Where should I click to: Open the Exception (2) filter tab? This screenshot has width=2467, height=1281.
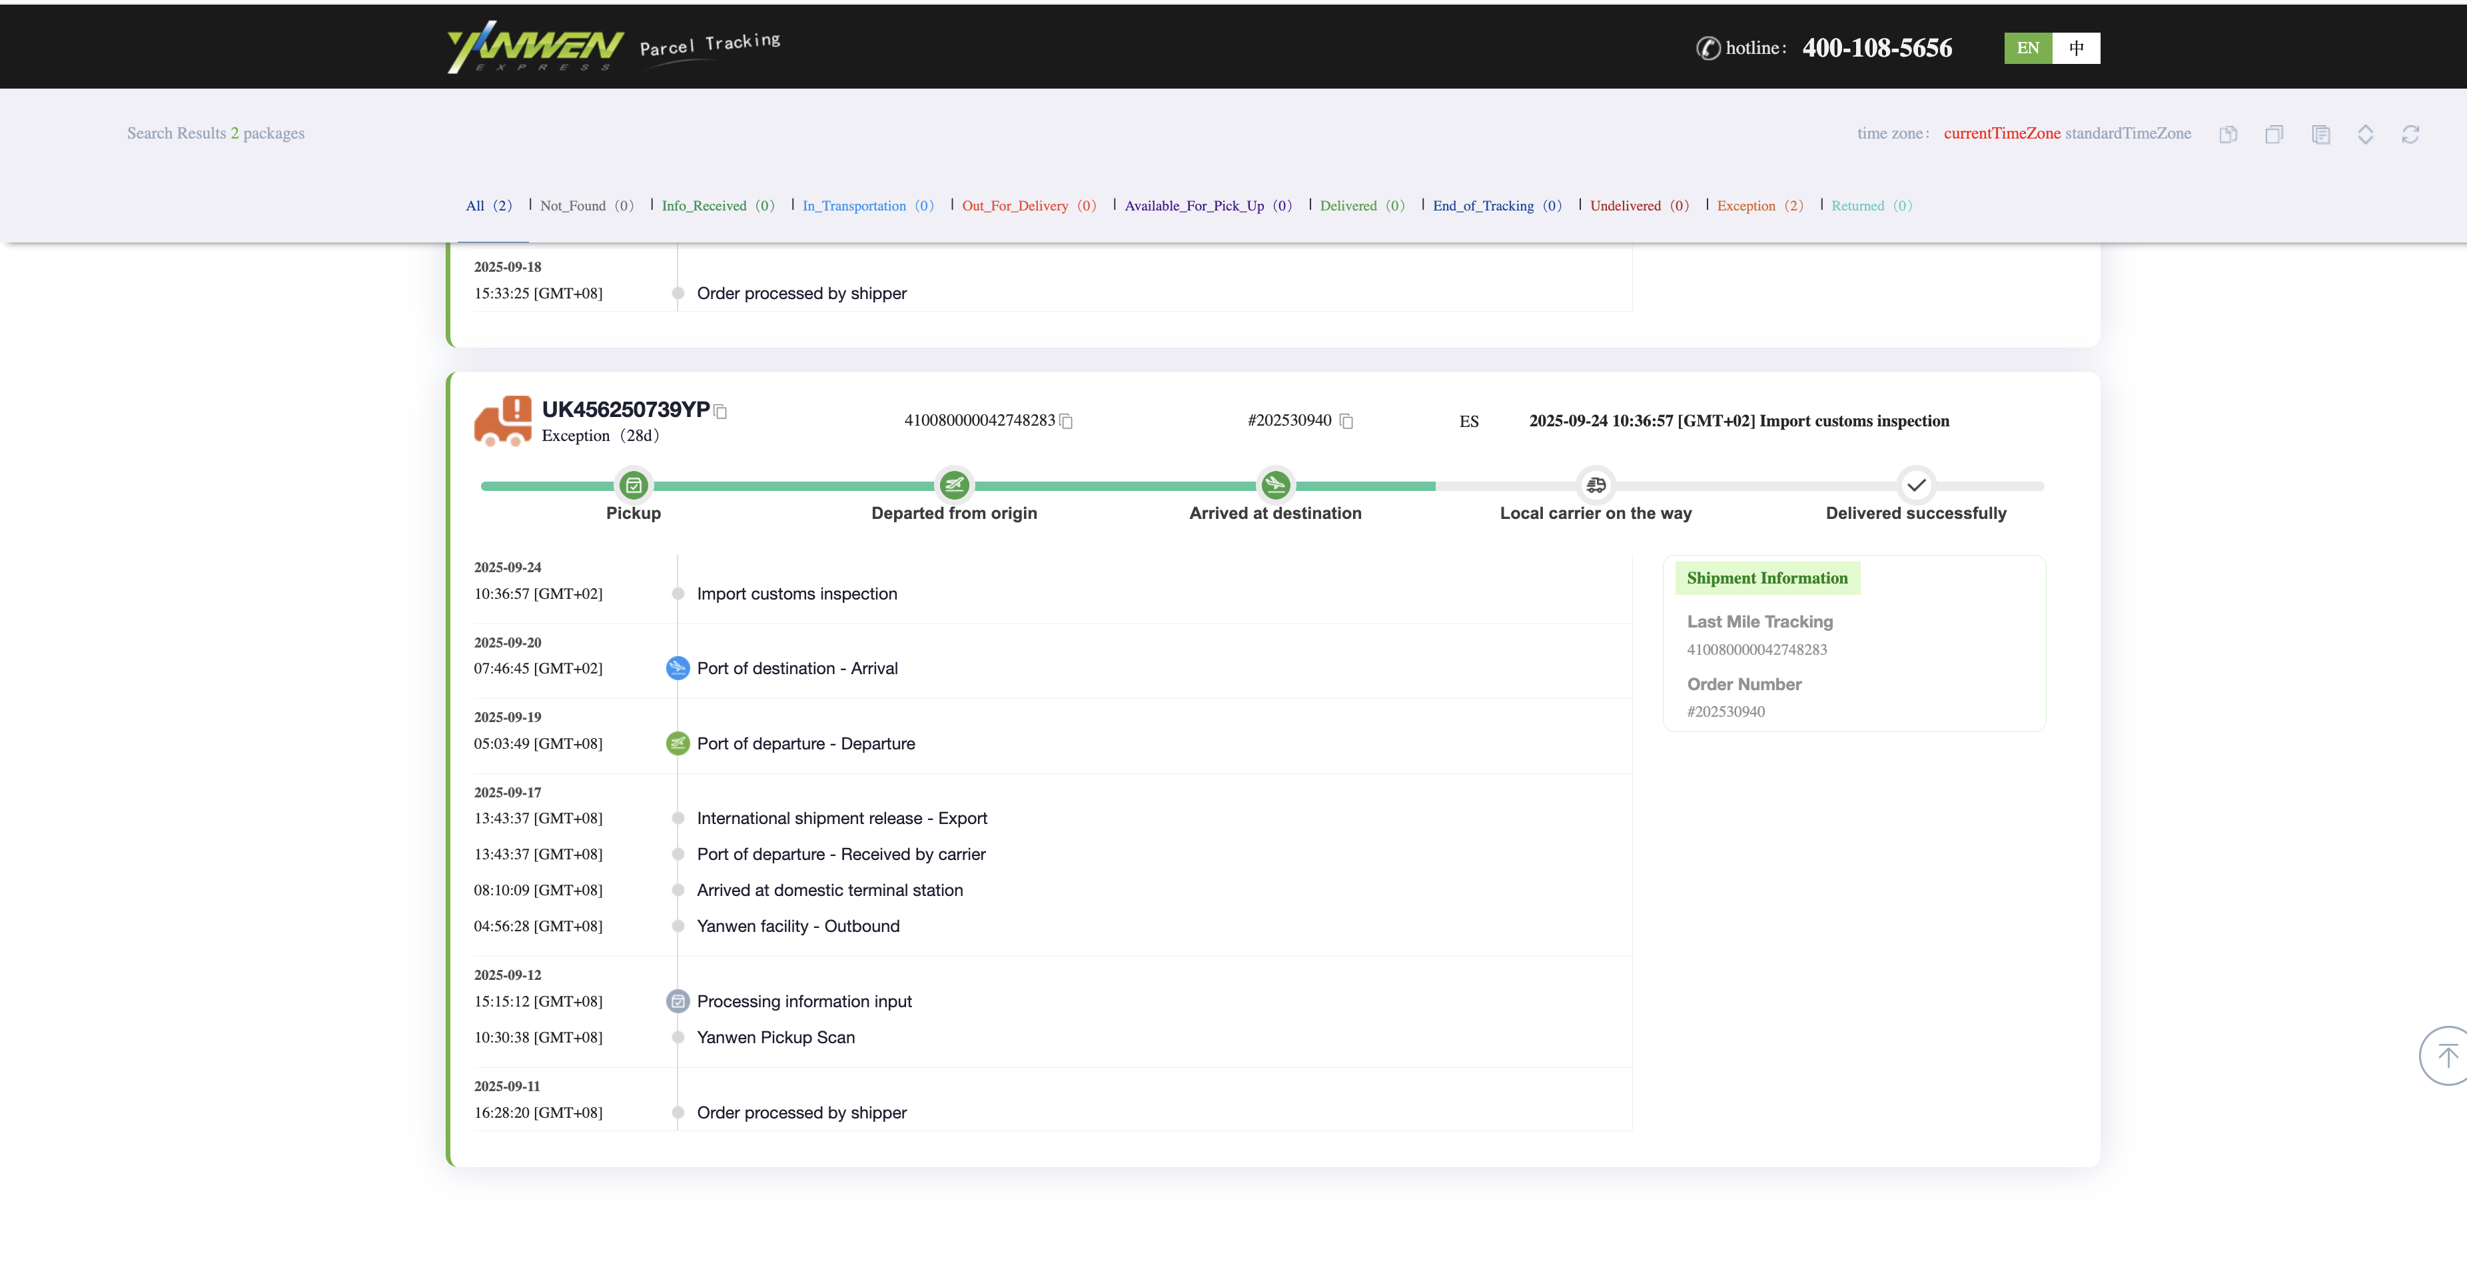(1758, 206)
